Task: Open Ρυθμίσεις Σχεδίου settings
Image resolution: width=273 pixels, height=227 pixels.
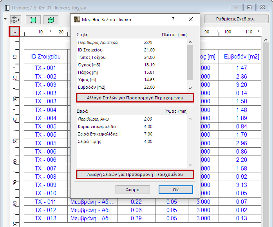Action: 236,19
